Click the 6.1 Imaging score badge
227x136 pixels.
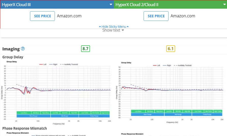(x=171, y=49)
